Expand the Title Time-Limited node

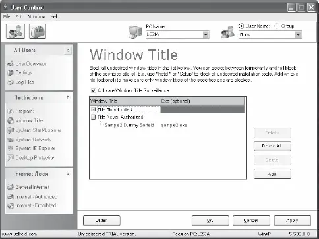pyautogui.click(x=93, y=109)
